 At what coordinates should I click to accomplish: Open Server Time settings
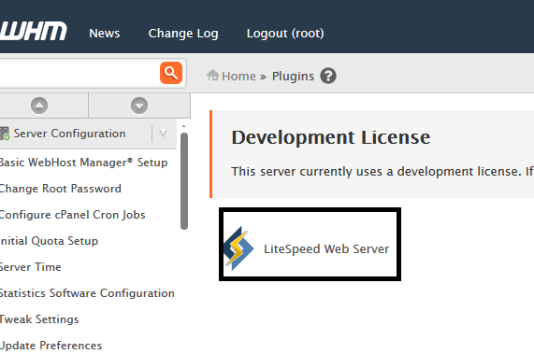pyautogui.click(x=30, y=267)
